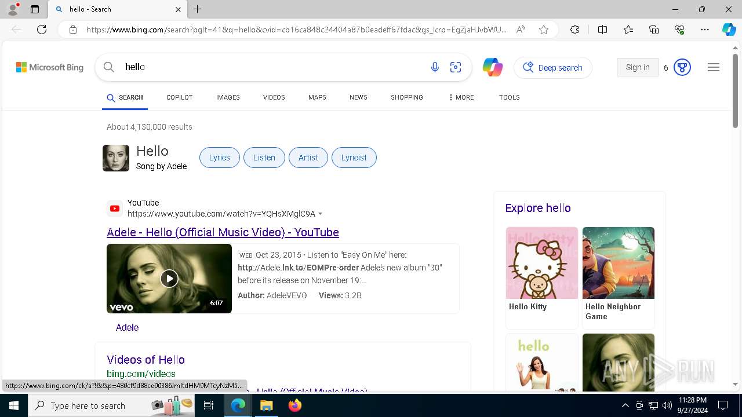
Task: Open Edge Settings and more menu
Action: pos(705,30)
